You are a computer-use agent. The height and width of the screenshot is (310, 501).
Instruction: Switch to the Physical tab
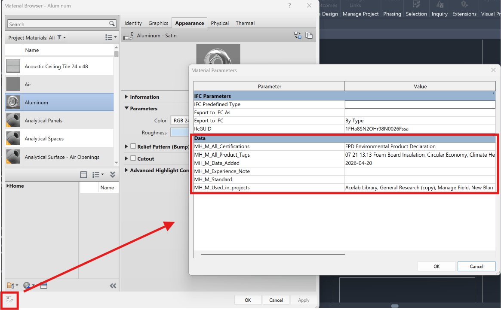220,23
